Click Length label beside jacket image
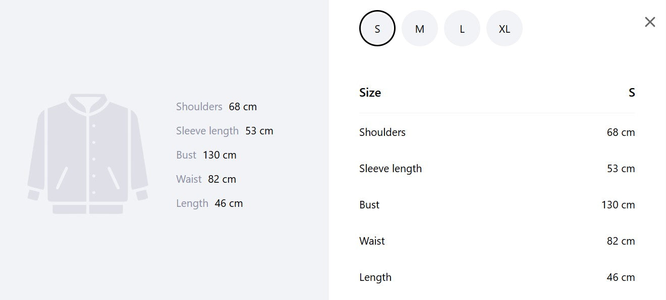666x300 pixels. [192, 203]
